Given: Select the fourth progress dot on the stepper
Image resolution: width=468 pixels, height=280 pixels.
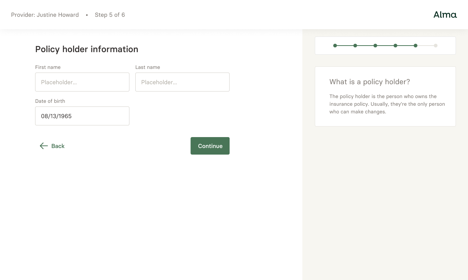Looking at the screenshot, I should tap(395, 46).
